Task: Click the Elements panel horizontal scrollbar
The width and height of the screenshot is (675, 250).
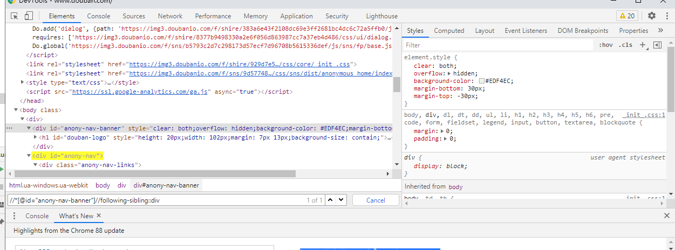Action: [x=155, y=173]
